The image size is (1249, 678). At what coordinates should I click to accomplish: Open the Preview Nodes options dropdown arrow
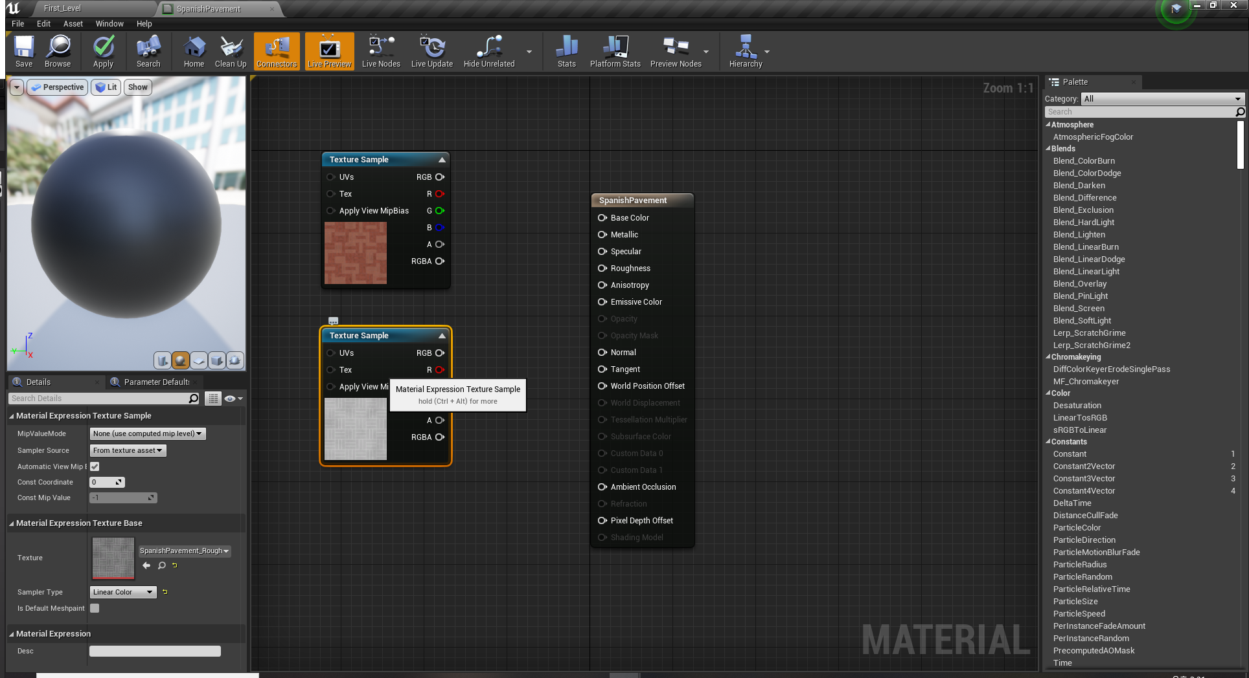point(706,52)
